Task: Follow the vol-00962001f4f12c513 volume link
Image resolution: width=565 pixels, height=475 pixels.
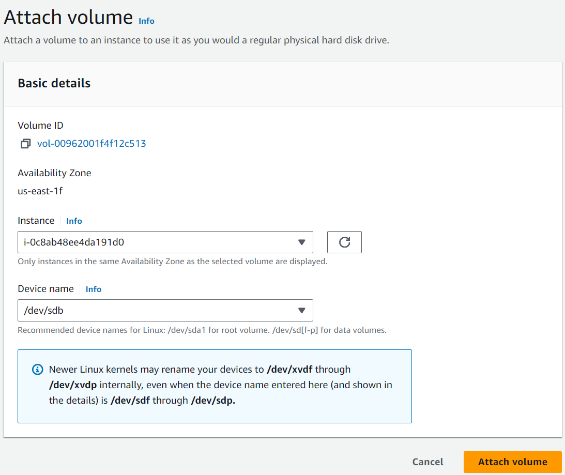Action: pyautogui.click(x=91, y=144)
